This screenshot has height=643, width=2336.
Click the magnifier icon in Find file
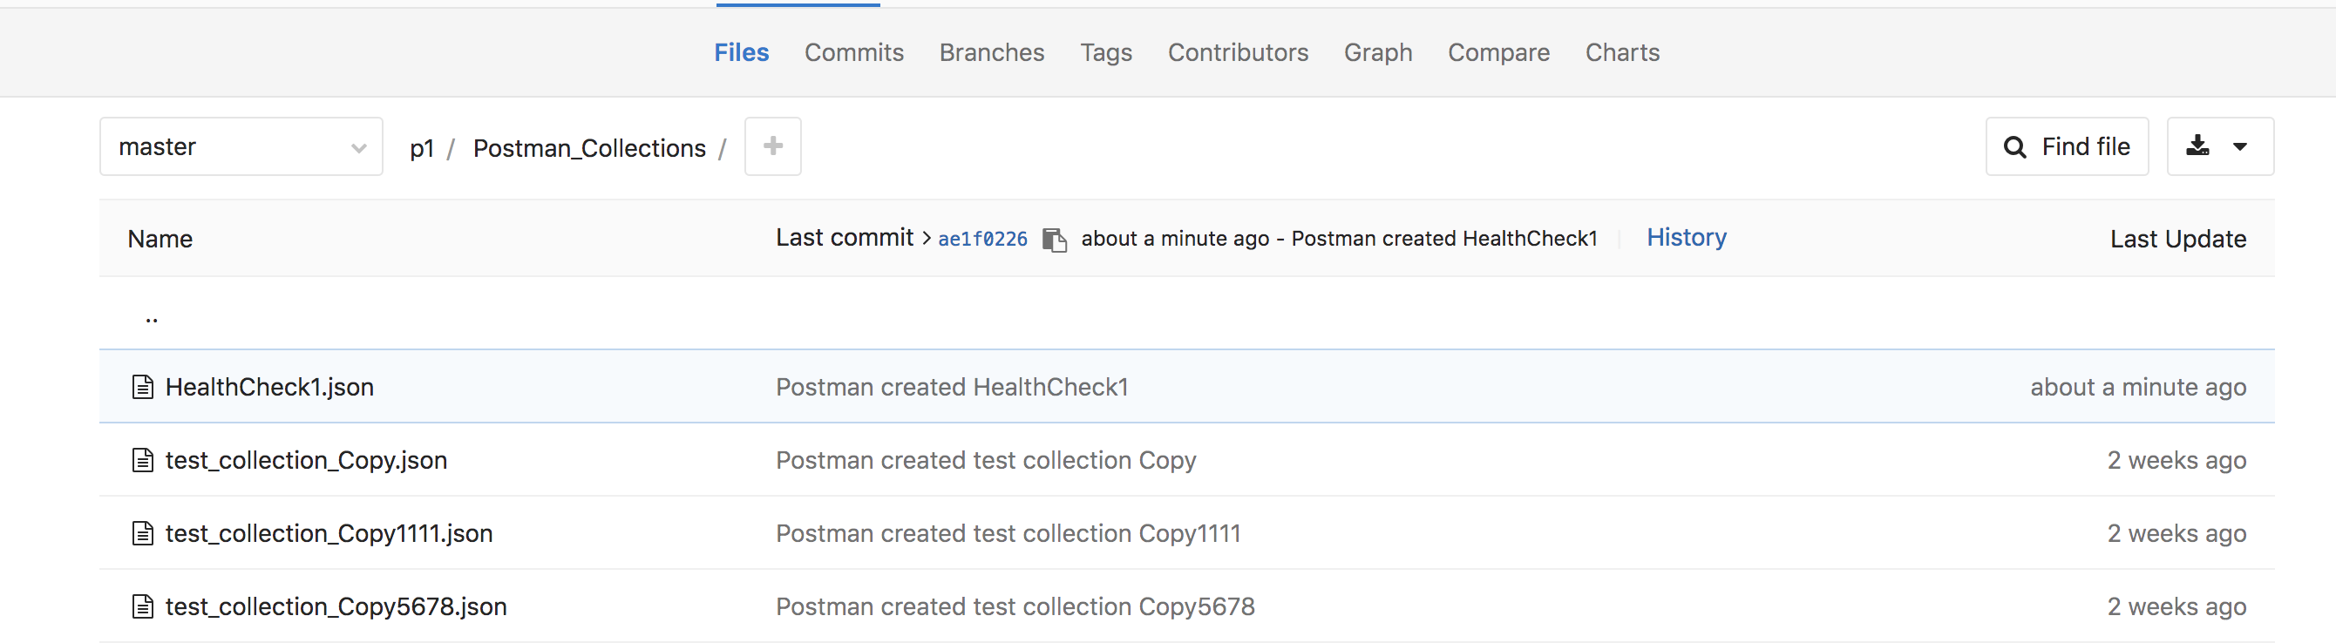2014,147
